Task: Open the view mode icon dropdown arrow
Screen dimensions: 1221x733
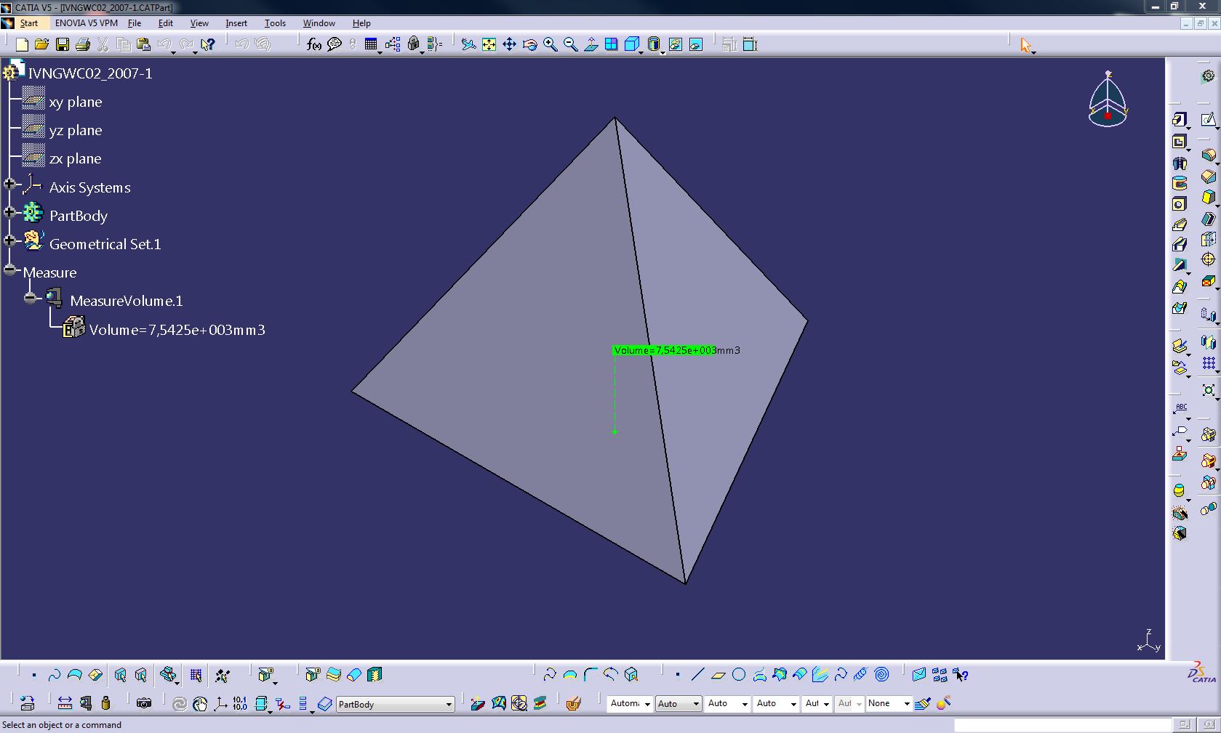Action: coord(662,53)
